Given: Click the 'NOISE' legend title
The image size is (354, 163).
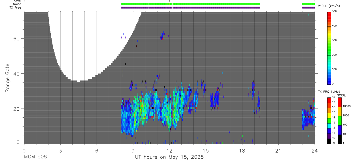Looking at the screenshot, I should (341, 95).
